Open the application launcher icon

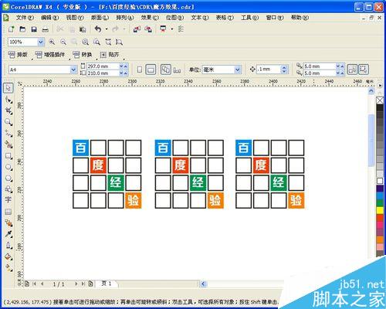(163, 29)
